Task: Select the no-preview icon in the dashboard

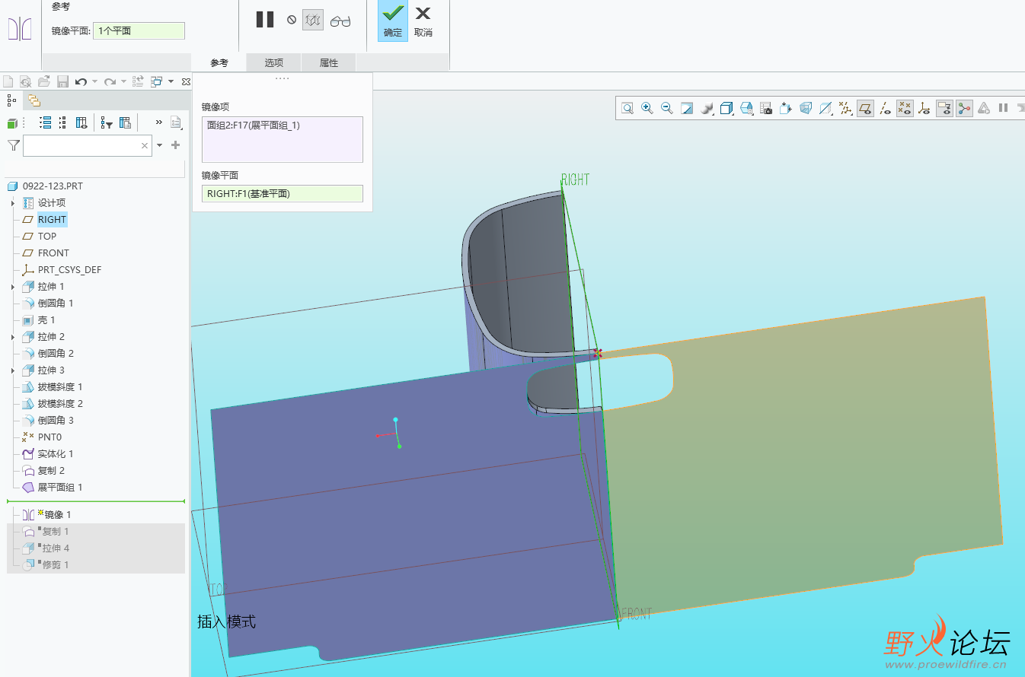Action: click(292, 20)
